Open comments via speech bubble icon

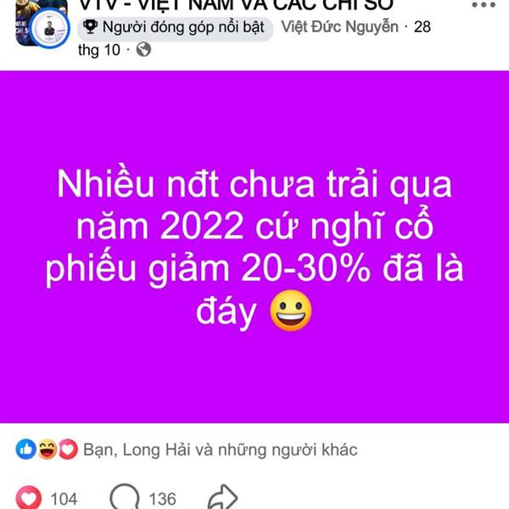pyautogui.click(x=125, y=497)
